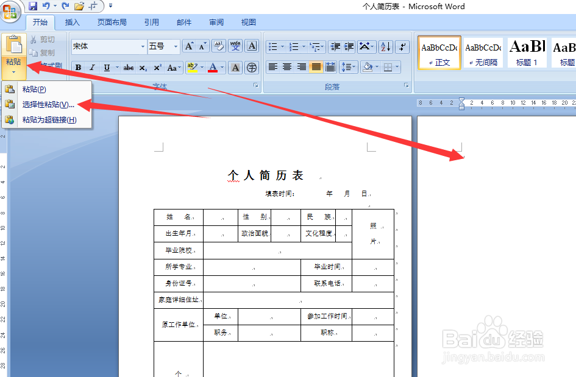Screen dimensions: 576x377
Task: Open the font name dropdown
Action: click(143, 46)
